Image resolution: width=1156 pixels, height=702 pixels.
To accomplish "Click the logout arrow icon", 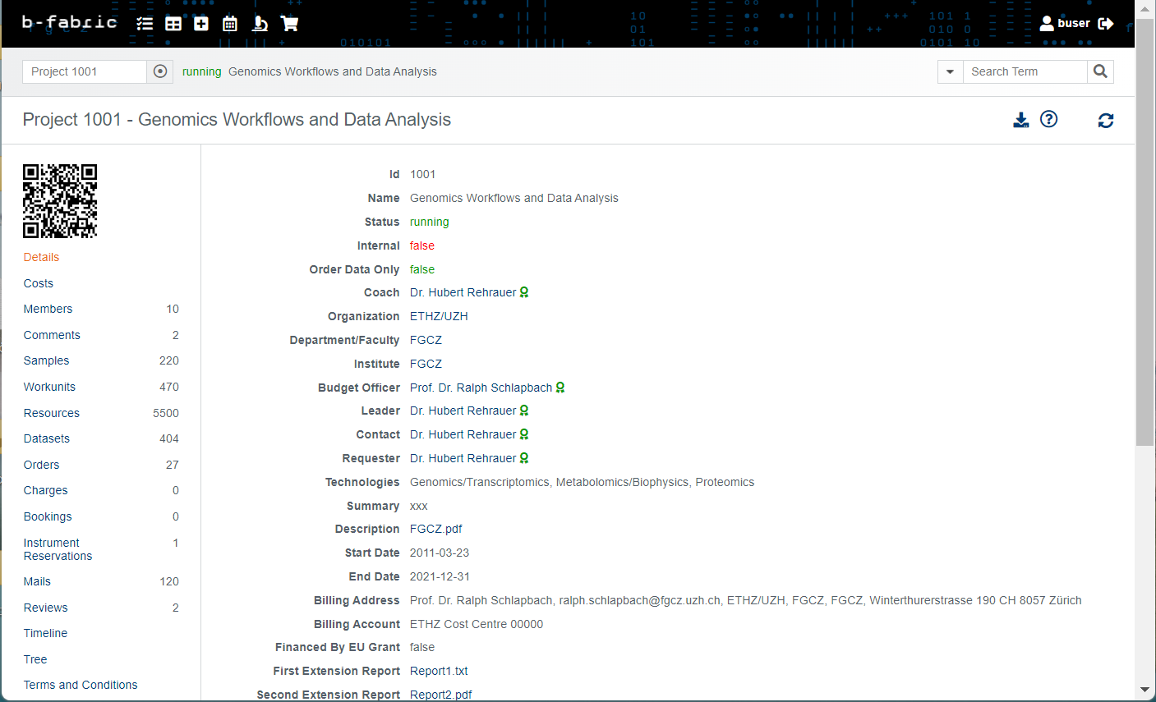I will (x=1106, y=24).
